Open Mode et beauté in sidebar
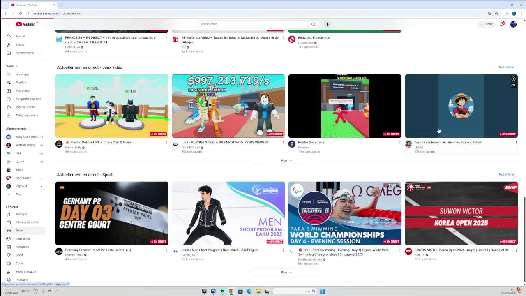 pyautogui.click(x=24, y=272)
